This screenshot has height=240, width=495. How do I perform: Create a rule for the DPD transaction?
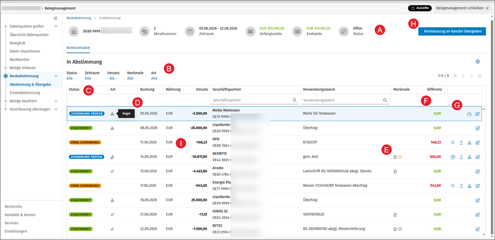[469, 143]
